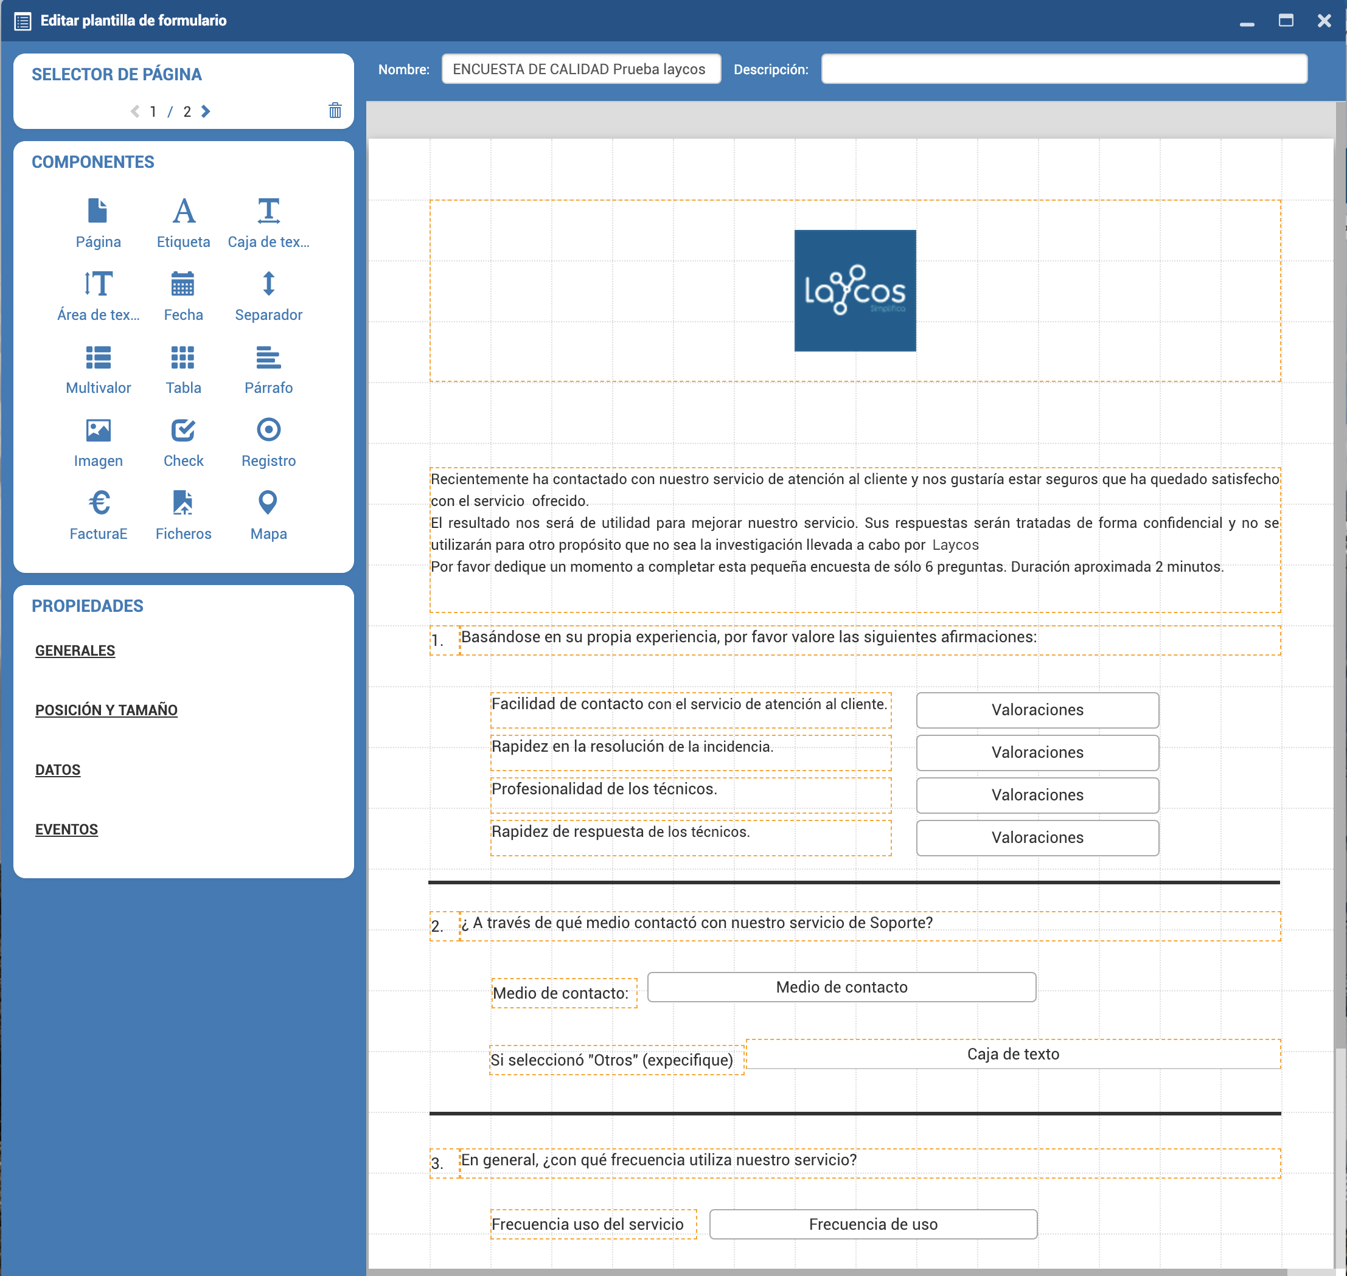Open the Frecuencia de uso field
1347x1276 pixels.
click(874, 1224)
